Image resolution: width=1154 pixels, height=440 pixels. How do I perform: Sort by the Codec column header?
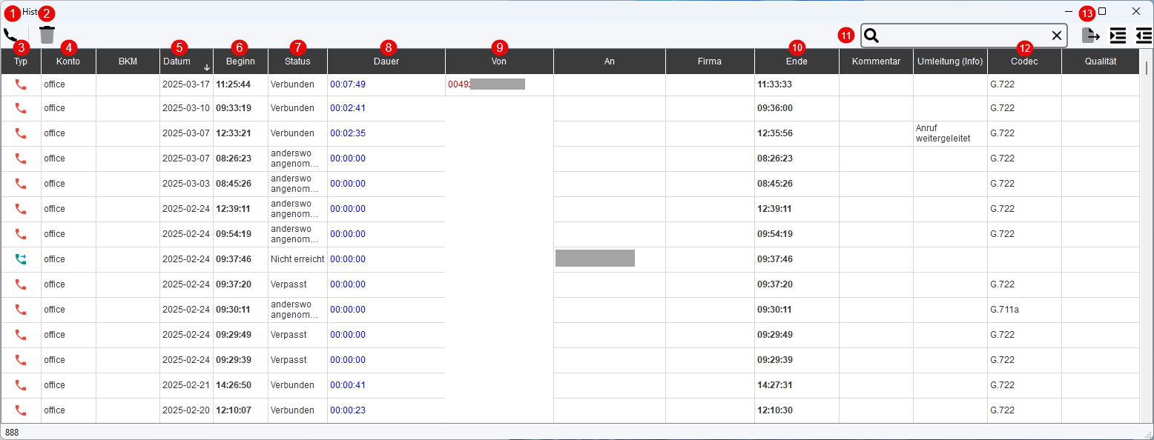(1024, 61)
